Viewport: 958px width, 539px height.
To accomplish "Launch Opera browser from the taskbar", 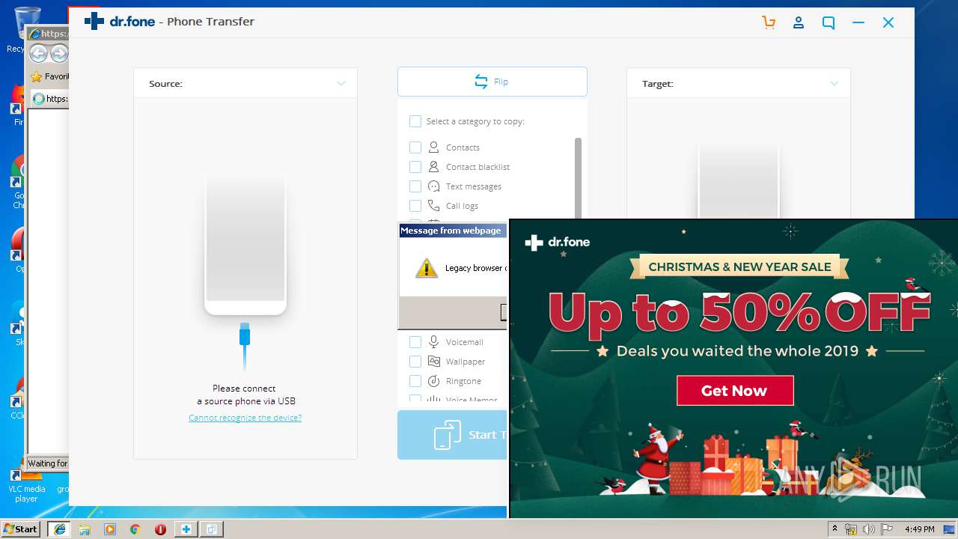I will (x=160, y=529).
